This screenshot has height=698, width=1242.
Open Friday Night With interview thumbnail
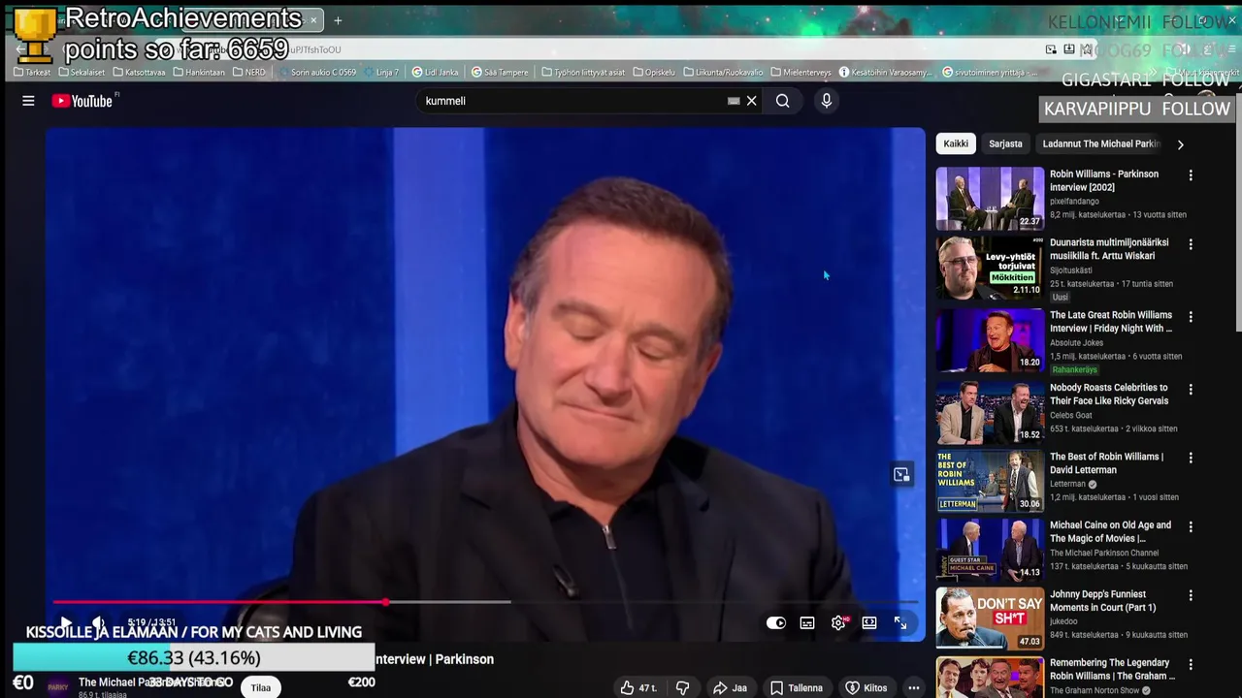[x=990, y=339]
